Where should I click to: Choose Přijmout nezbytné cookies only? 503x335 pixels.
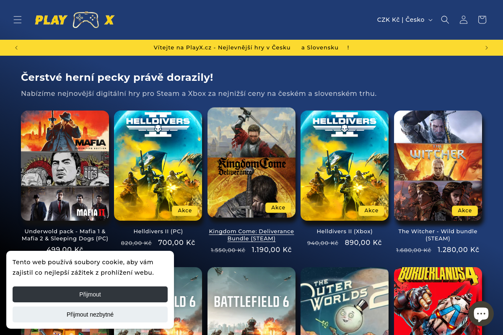click(x=90, y=314)
